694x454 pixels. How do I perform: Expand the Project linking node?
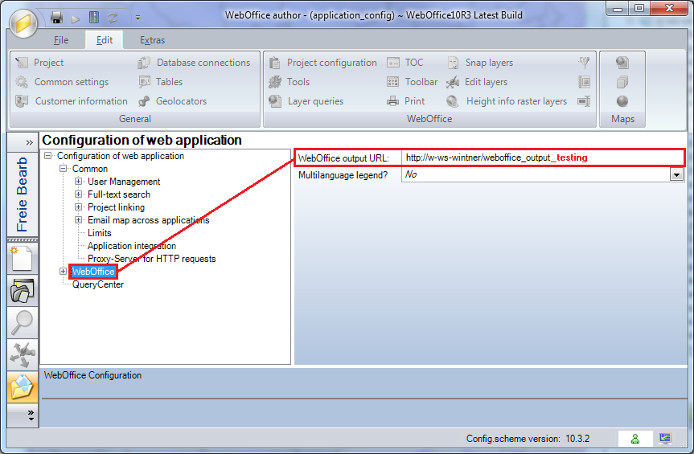(78, 207)
